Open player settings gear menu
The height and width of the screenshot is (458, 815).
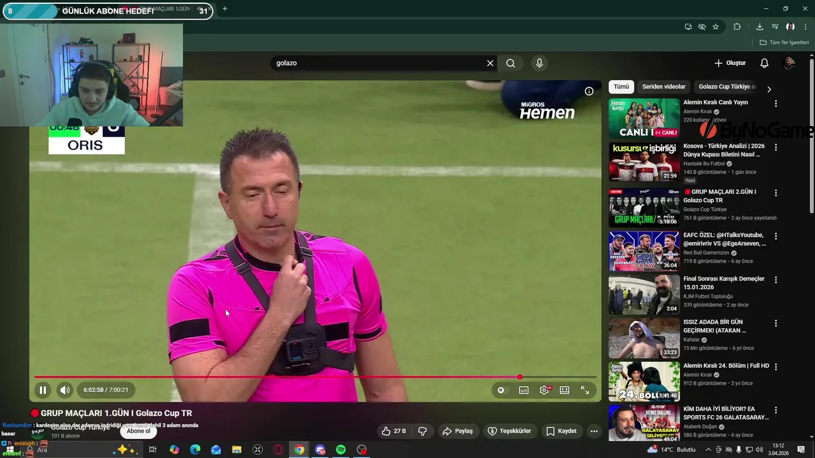point(544,390)
